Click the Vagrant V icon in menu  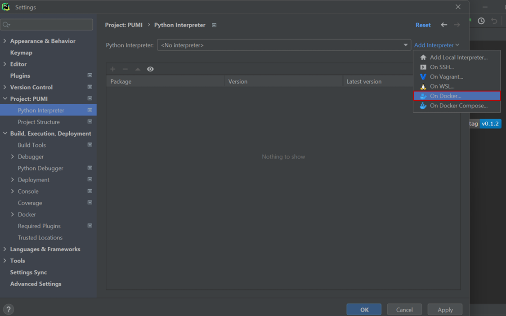[x=423, y=77]
